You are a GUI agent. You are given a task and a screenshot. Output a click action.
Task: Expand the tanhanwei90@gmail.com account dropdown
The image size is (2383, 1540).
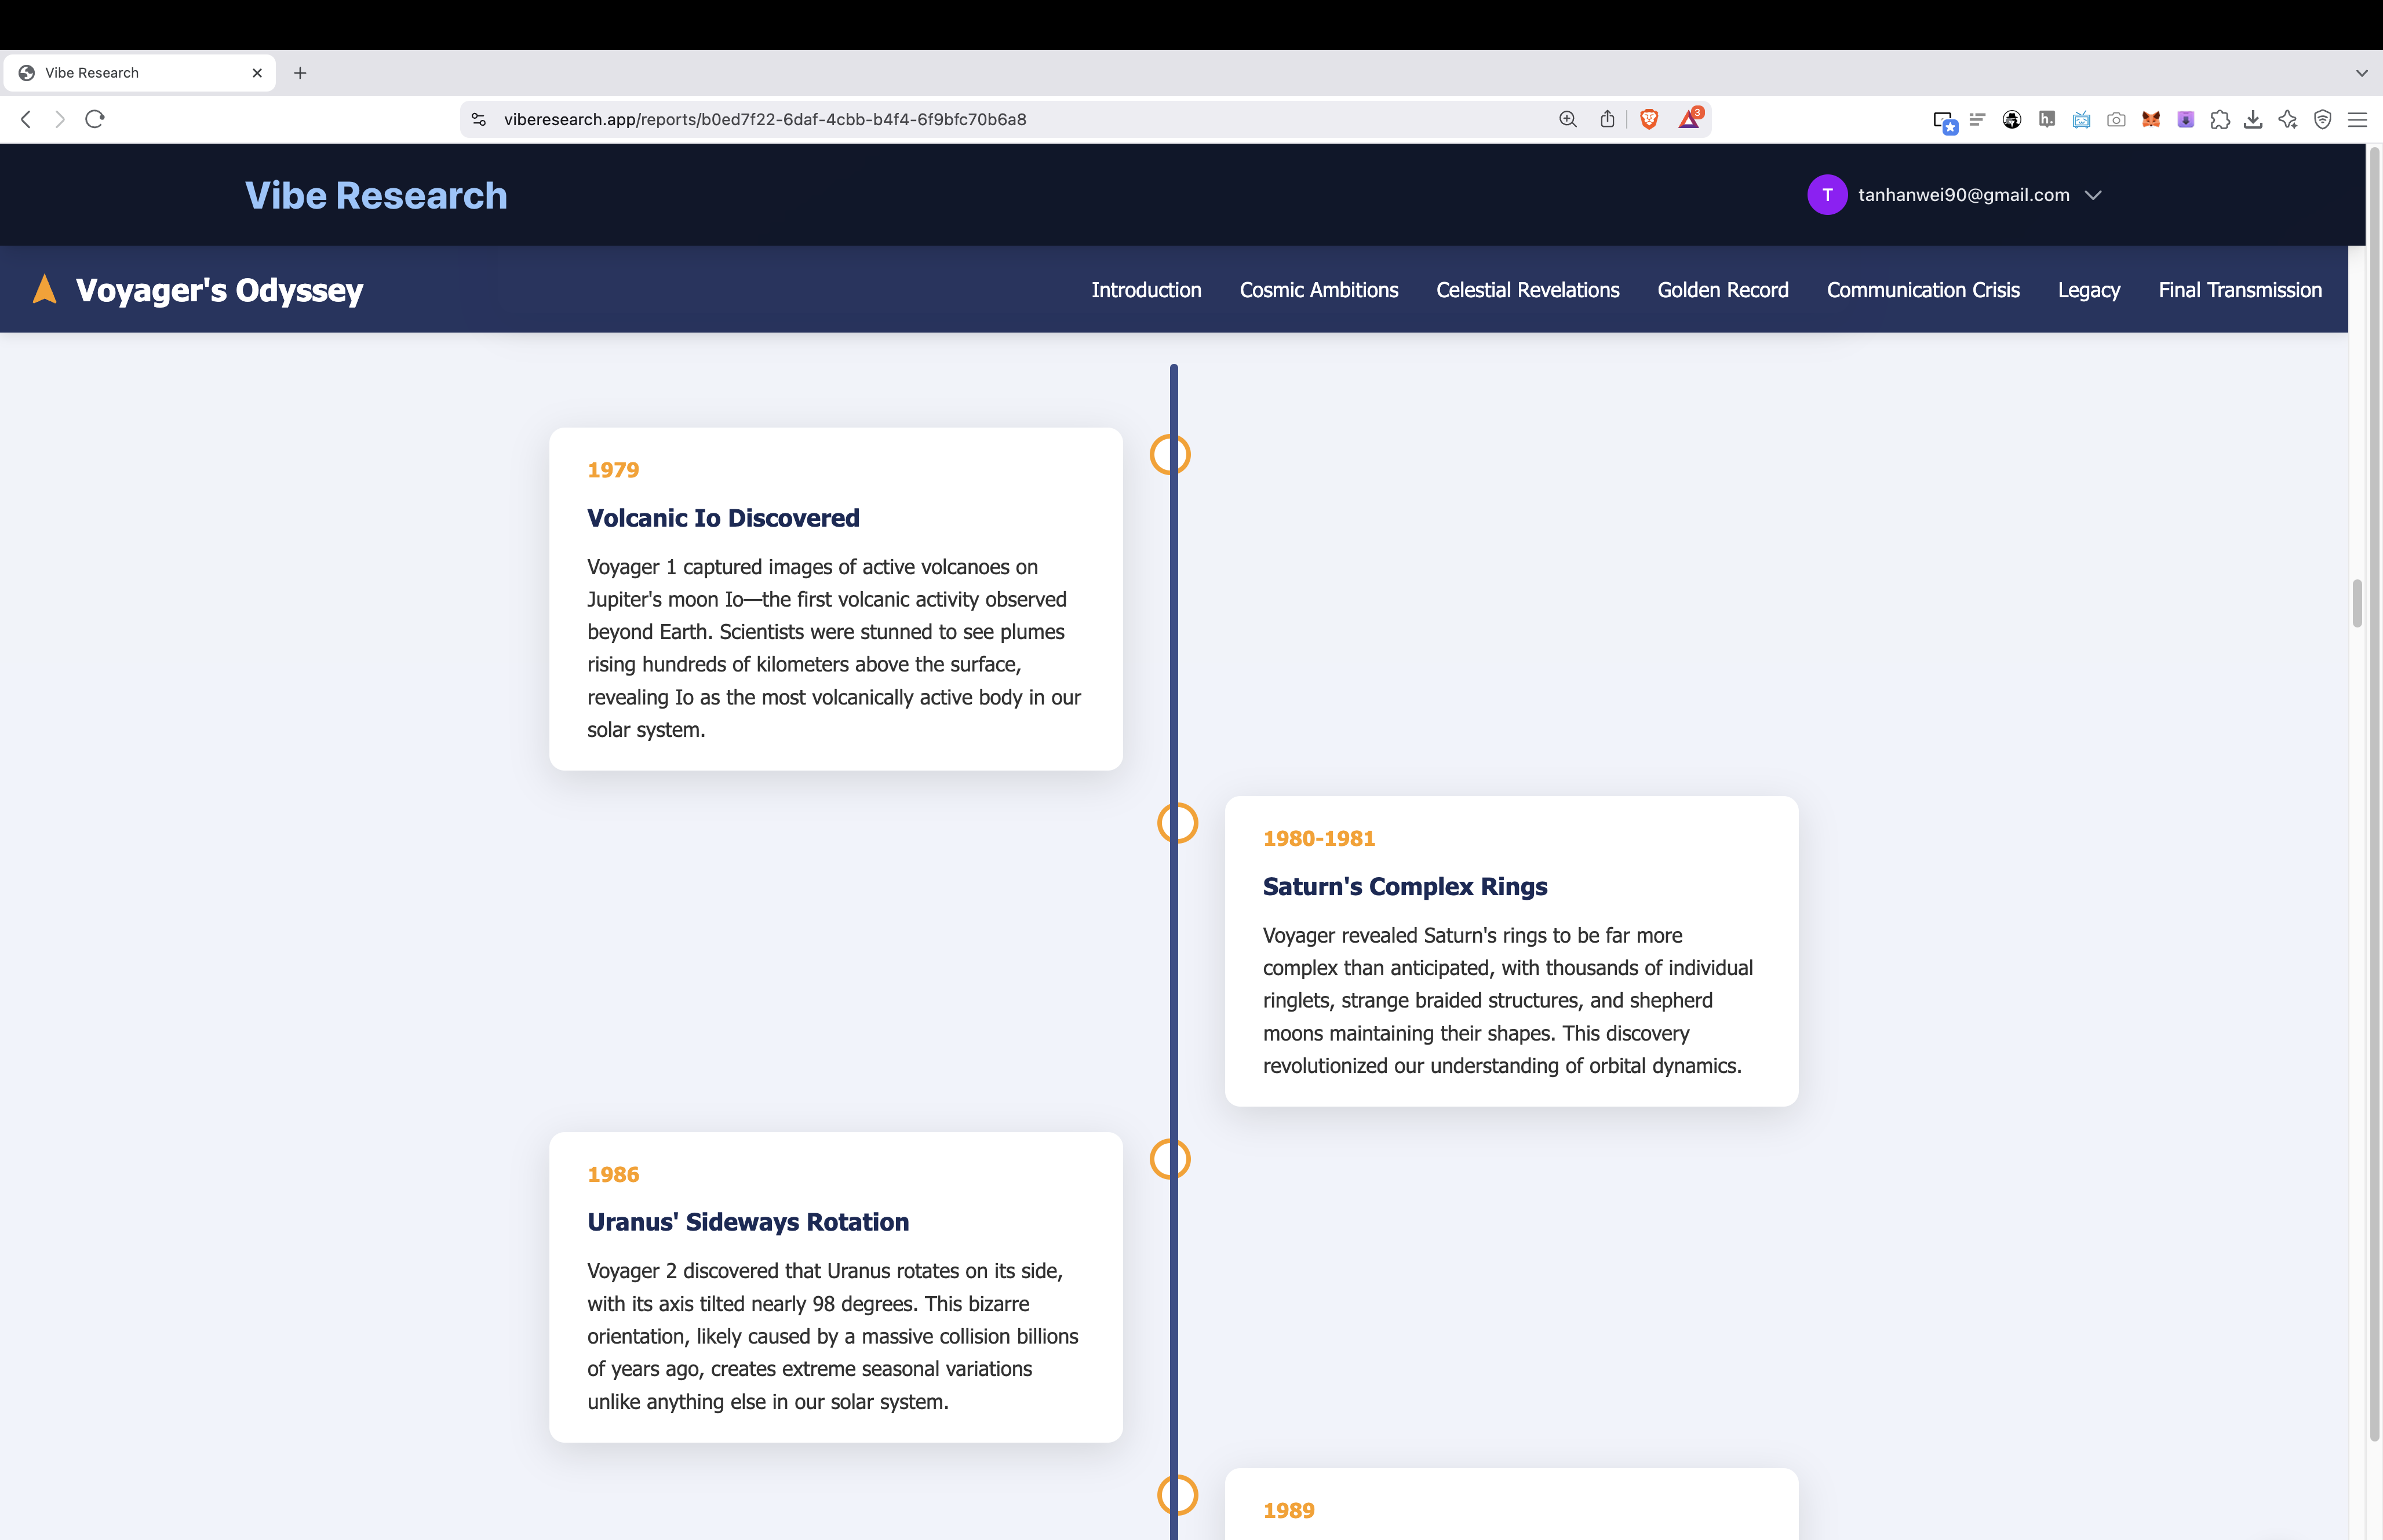pos(2093,195)
